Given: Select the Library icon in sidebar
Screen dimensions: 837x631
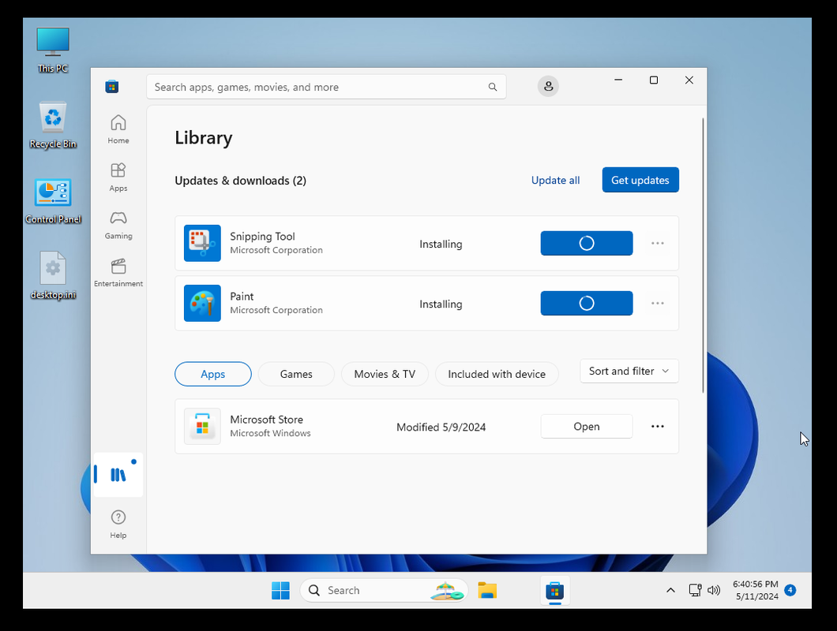Looking at the screenshot, I should click(118, 475).
